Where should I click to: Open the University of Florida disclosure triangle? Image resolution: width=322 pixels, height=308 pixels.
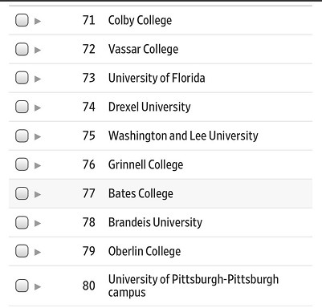38,79
